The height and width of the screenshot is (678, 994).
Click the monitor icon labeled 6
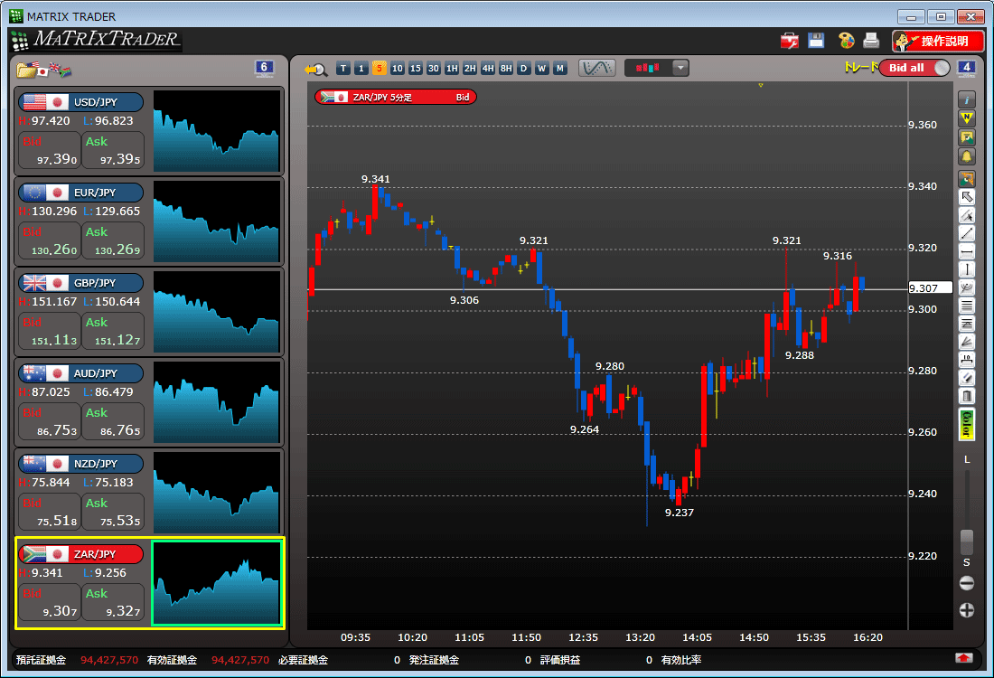265,68
